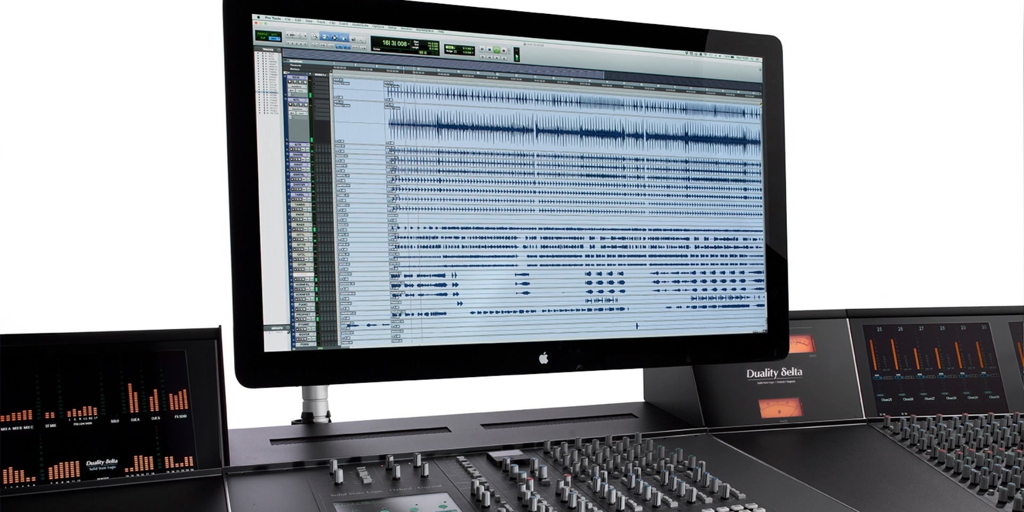Select the SNARE track name button
The image size is (1024, 512).
coord(298,155)
